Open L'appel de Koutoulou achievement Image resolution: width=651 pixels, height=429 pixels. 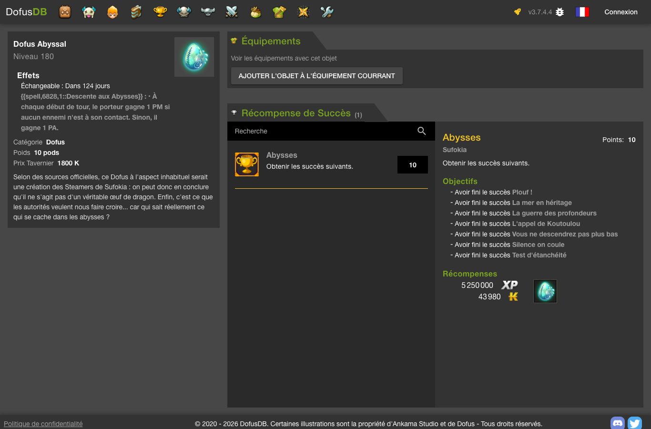point(546,224)
